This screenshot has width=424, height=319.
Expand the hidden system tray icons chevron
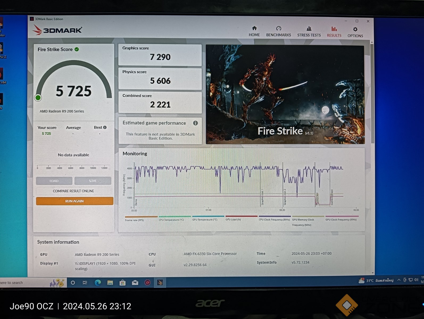(399, 280)
